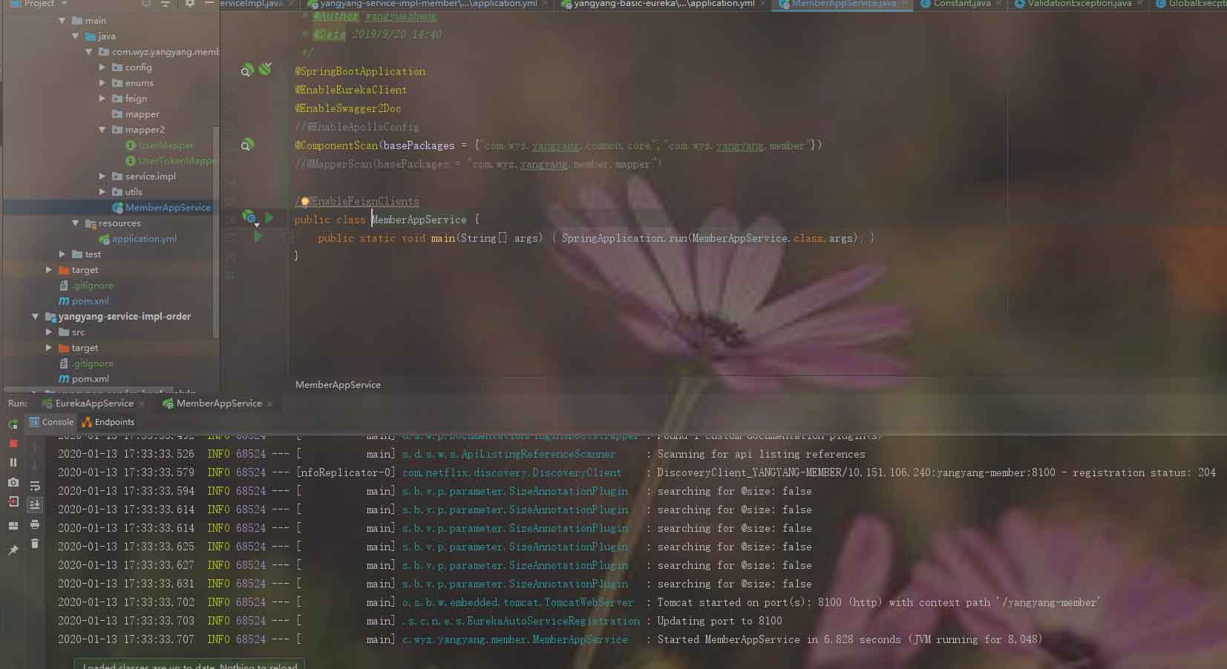Click the @EnableEurekaClient annotation
Screen dimensions: 1227x669
pyautogui.click(x=350, y=90)
